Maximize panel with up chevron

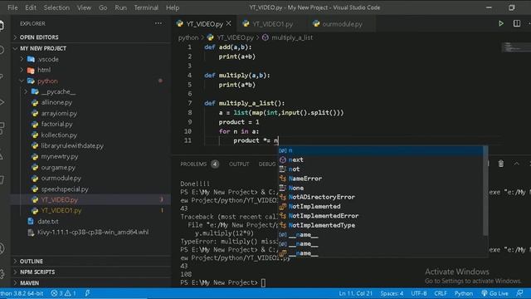click(516, 164)
